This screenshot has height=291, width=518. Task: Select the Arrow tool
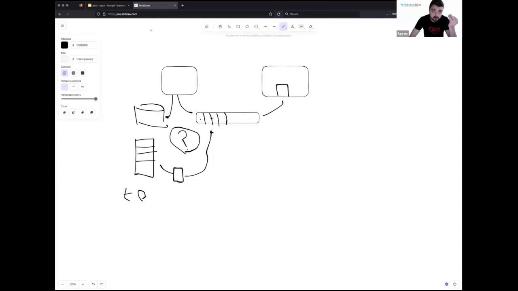coord(265,27)
